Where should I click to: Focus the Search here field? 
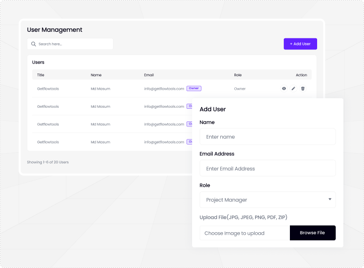tap(70, 44)
